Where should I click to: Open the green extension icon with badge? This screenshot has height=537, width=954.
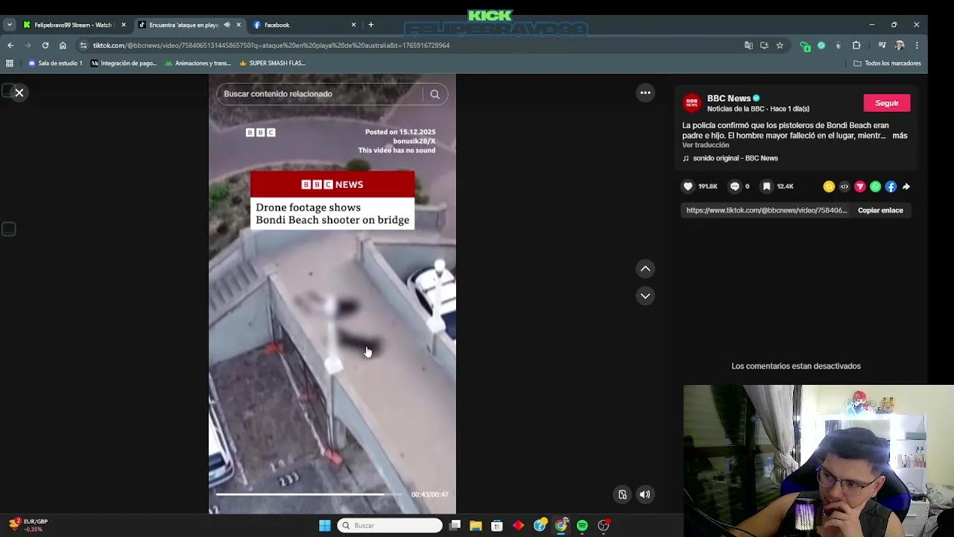(x=805, y=45)
